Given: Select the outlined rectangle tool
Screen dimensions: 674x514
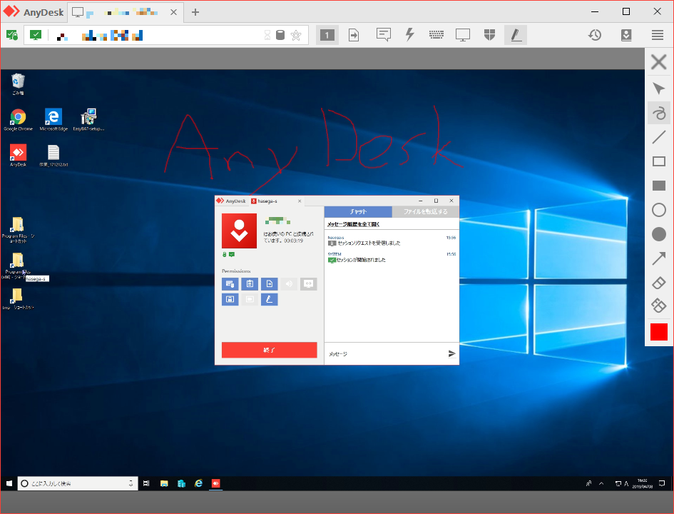Looking at the screenshot, I should pos(658,161).
